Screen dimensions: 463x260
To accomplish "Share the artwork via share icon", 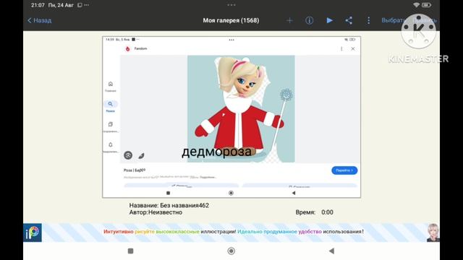I will pyautogui.click(x=349, y=20).
